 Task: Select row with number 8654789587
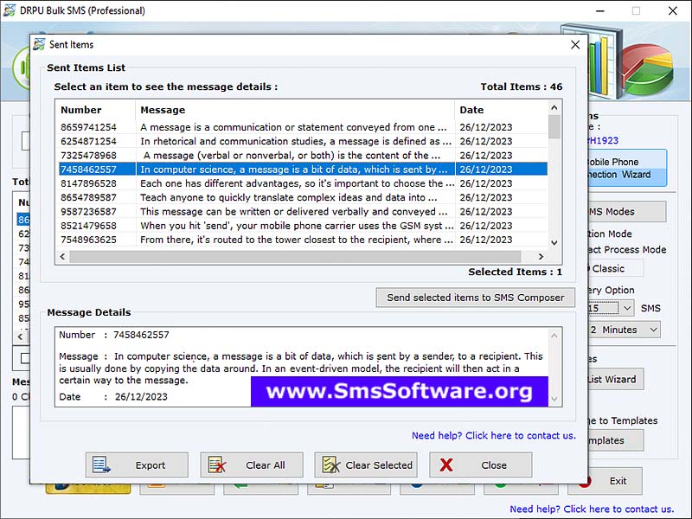coord(303,197)
